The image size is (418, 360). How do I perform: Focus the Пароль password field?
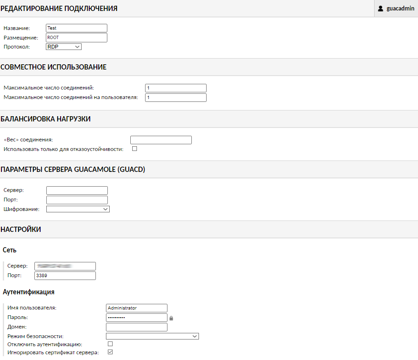pyautogui.click(x=136, y=318)
